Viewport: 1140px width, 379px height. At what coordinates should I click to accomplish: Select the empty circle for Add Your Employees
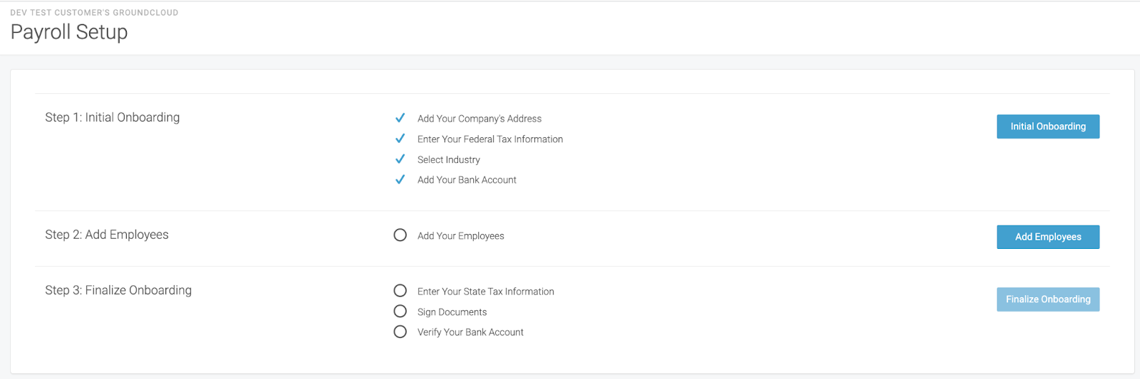(x=400, y=235)
